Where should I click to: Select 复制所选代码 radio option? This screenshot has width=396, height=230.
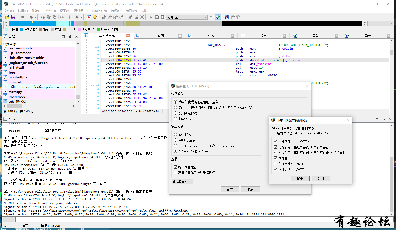[175, 113]
